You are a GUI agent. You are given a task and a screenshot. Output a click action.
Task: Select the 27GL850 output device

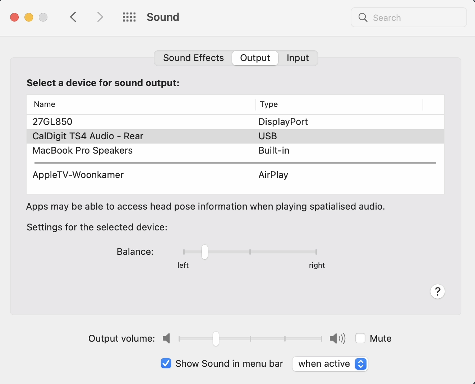click(x=235, y=122)
